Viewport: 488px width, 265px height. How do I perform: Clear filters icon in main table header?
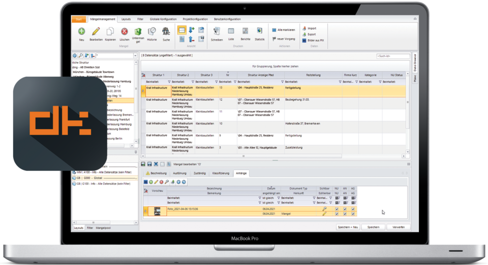[143, 75]
